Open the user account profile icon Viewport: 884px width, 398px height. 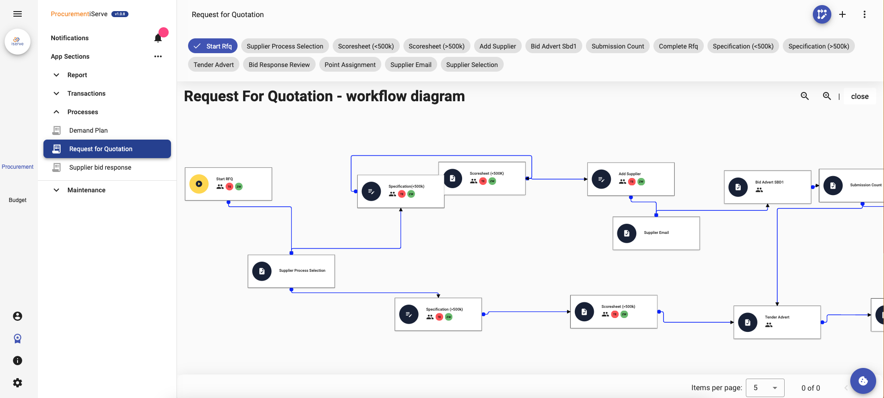(18, 316)
